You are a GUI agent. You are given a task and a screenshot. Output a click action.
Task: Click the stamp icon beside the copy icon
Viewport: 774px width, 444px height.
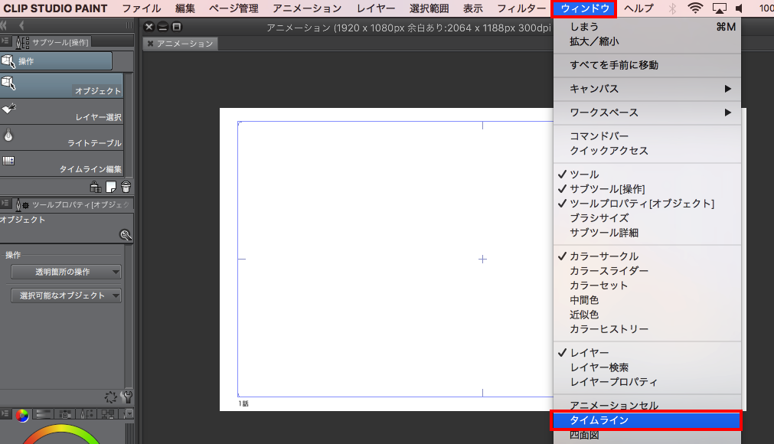(95, 187)
